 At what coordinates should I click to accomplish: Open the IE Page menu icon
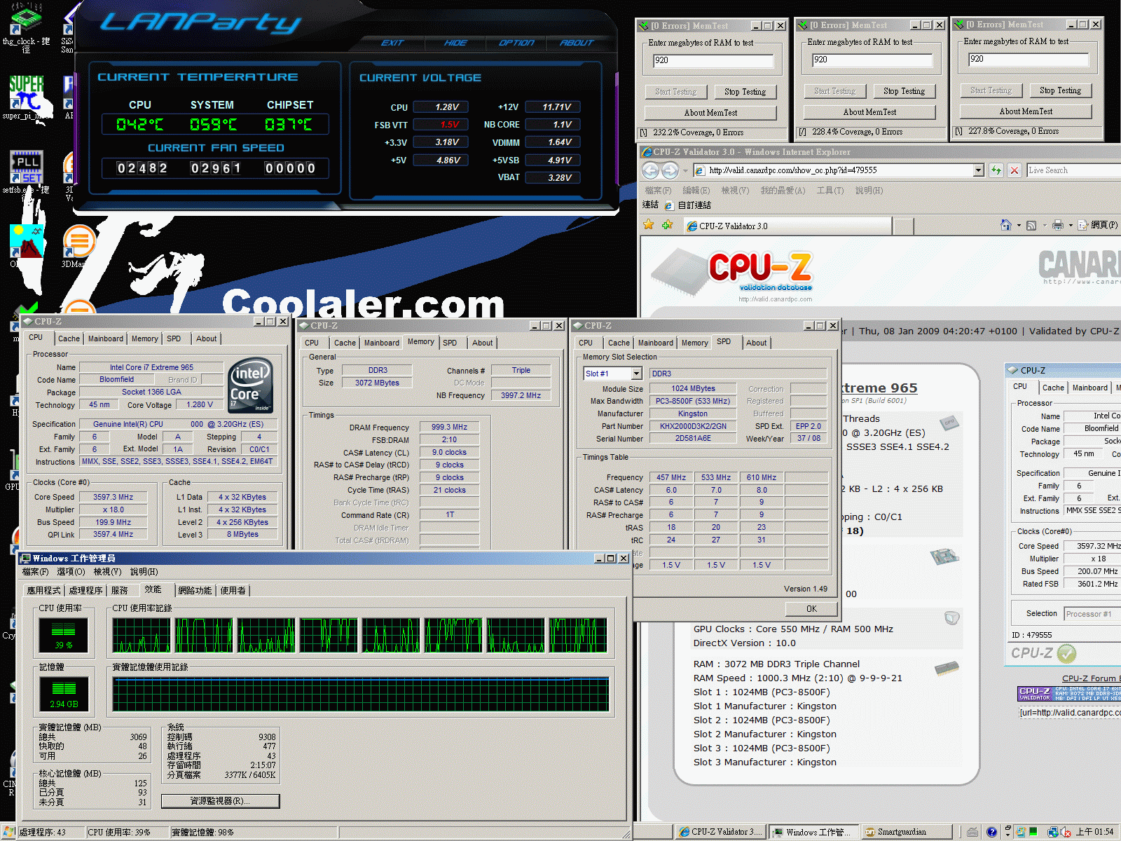(1083, 225)
